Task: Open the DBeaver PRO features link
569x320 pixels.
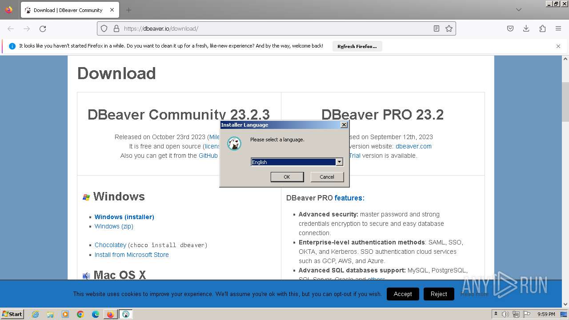Action: (x=349, y=198)
